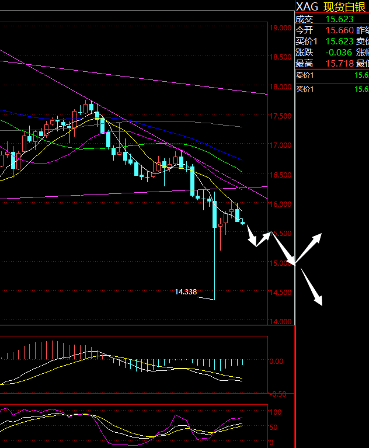The height and width of the screenshot is (448, 369).
Task: Click the MACD 0.00 axis label
Action: pyautogui.click(x=277, y=362)
